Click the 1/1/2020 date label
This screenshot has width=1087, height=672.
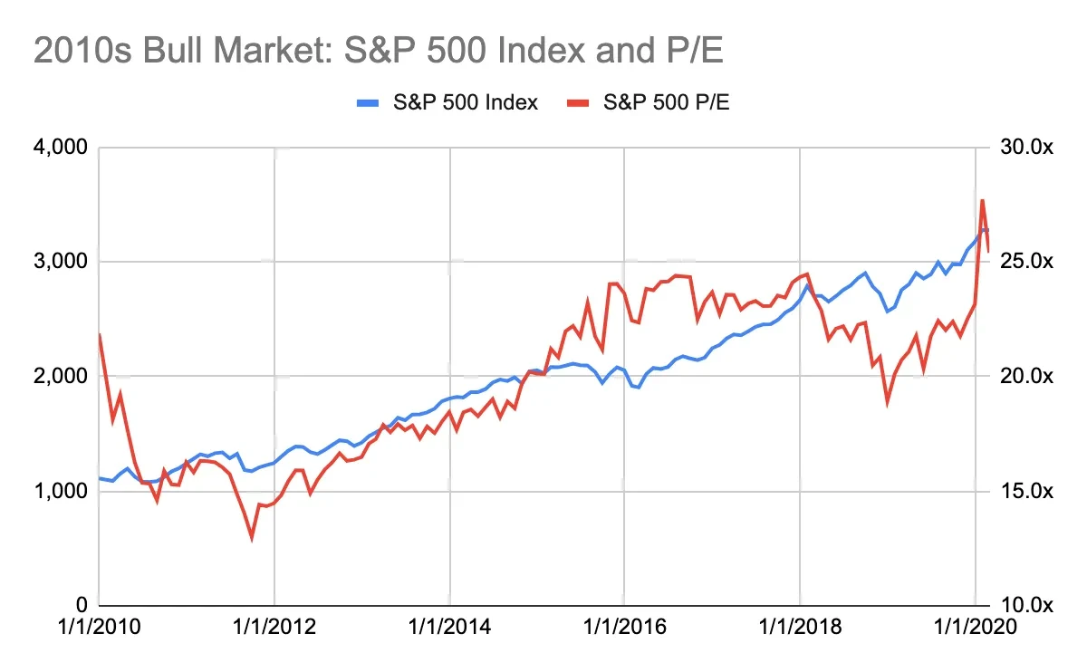coord(975,628)
